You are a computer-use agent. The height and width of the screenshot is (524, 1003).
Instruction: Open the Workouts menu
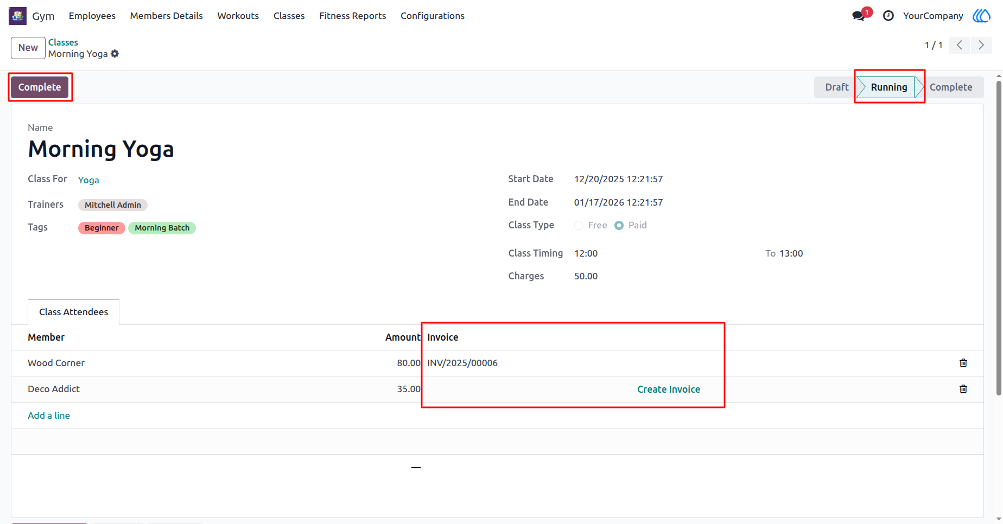[238, 16]
